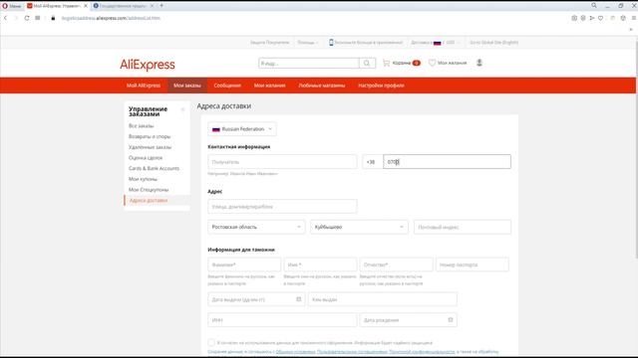Click the mobile phone app icon
Image resolution: width=638 pixels, height=358 pixels.
[331, 42]
